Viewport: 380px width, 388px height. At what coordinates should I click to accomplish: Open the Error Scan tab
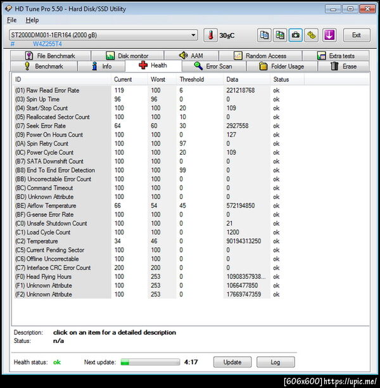[x=214, y=67]
